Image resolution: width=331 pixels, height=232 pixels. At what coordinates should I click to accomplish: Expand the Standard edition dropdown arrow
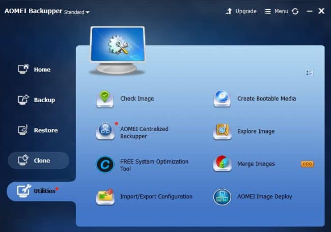(x=88, y=12)
